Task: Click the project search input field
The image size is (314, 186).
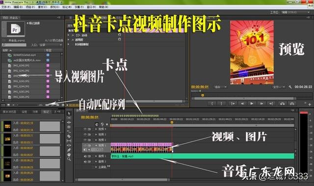Action: pyautogui.click(x=14, y=45)
